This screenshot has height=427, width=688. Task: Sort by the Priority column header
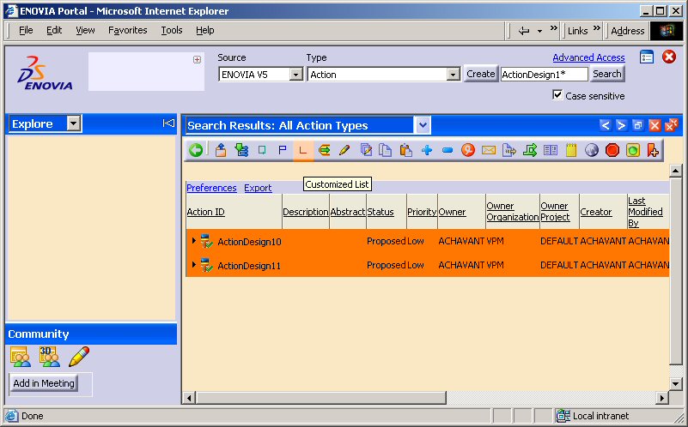[422, 212]
